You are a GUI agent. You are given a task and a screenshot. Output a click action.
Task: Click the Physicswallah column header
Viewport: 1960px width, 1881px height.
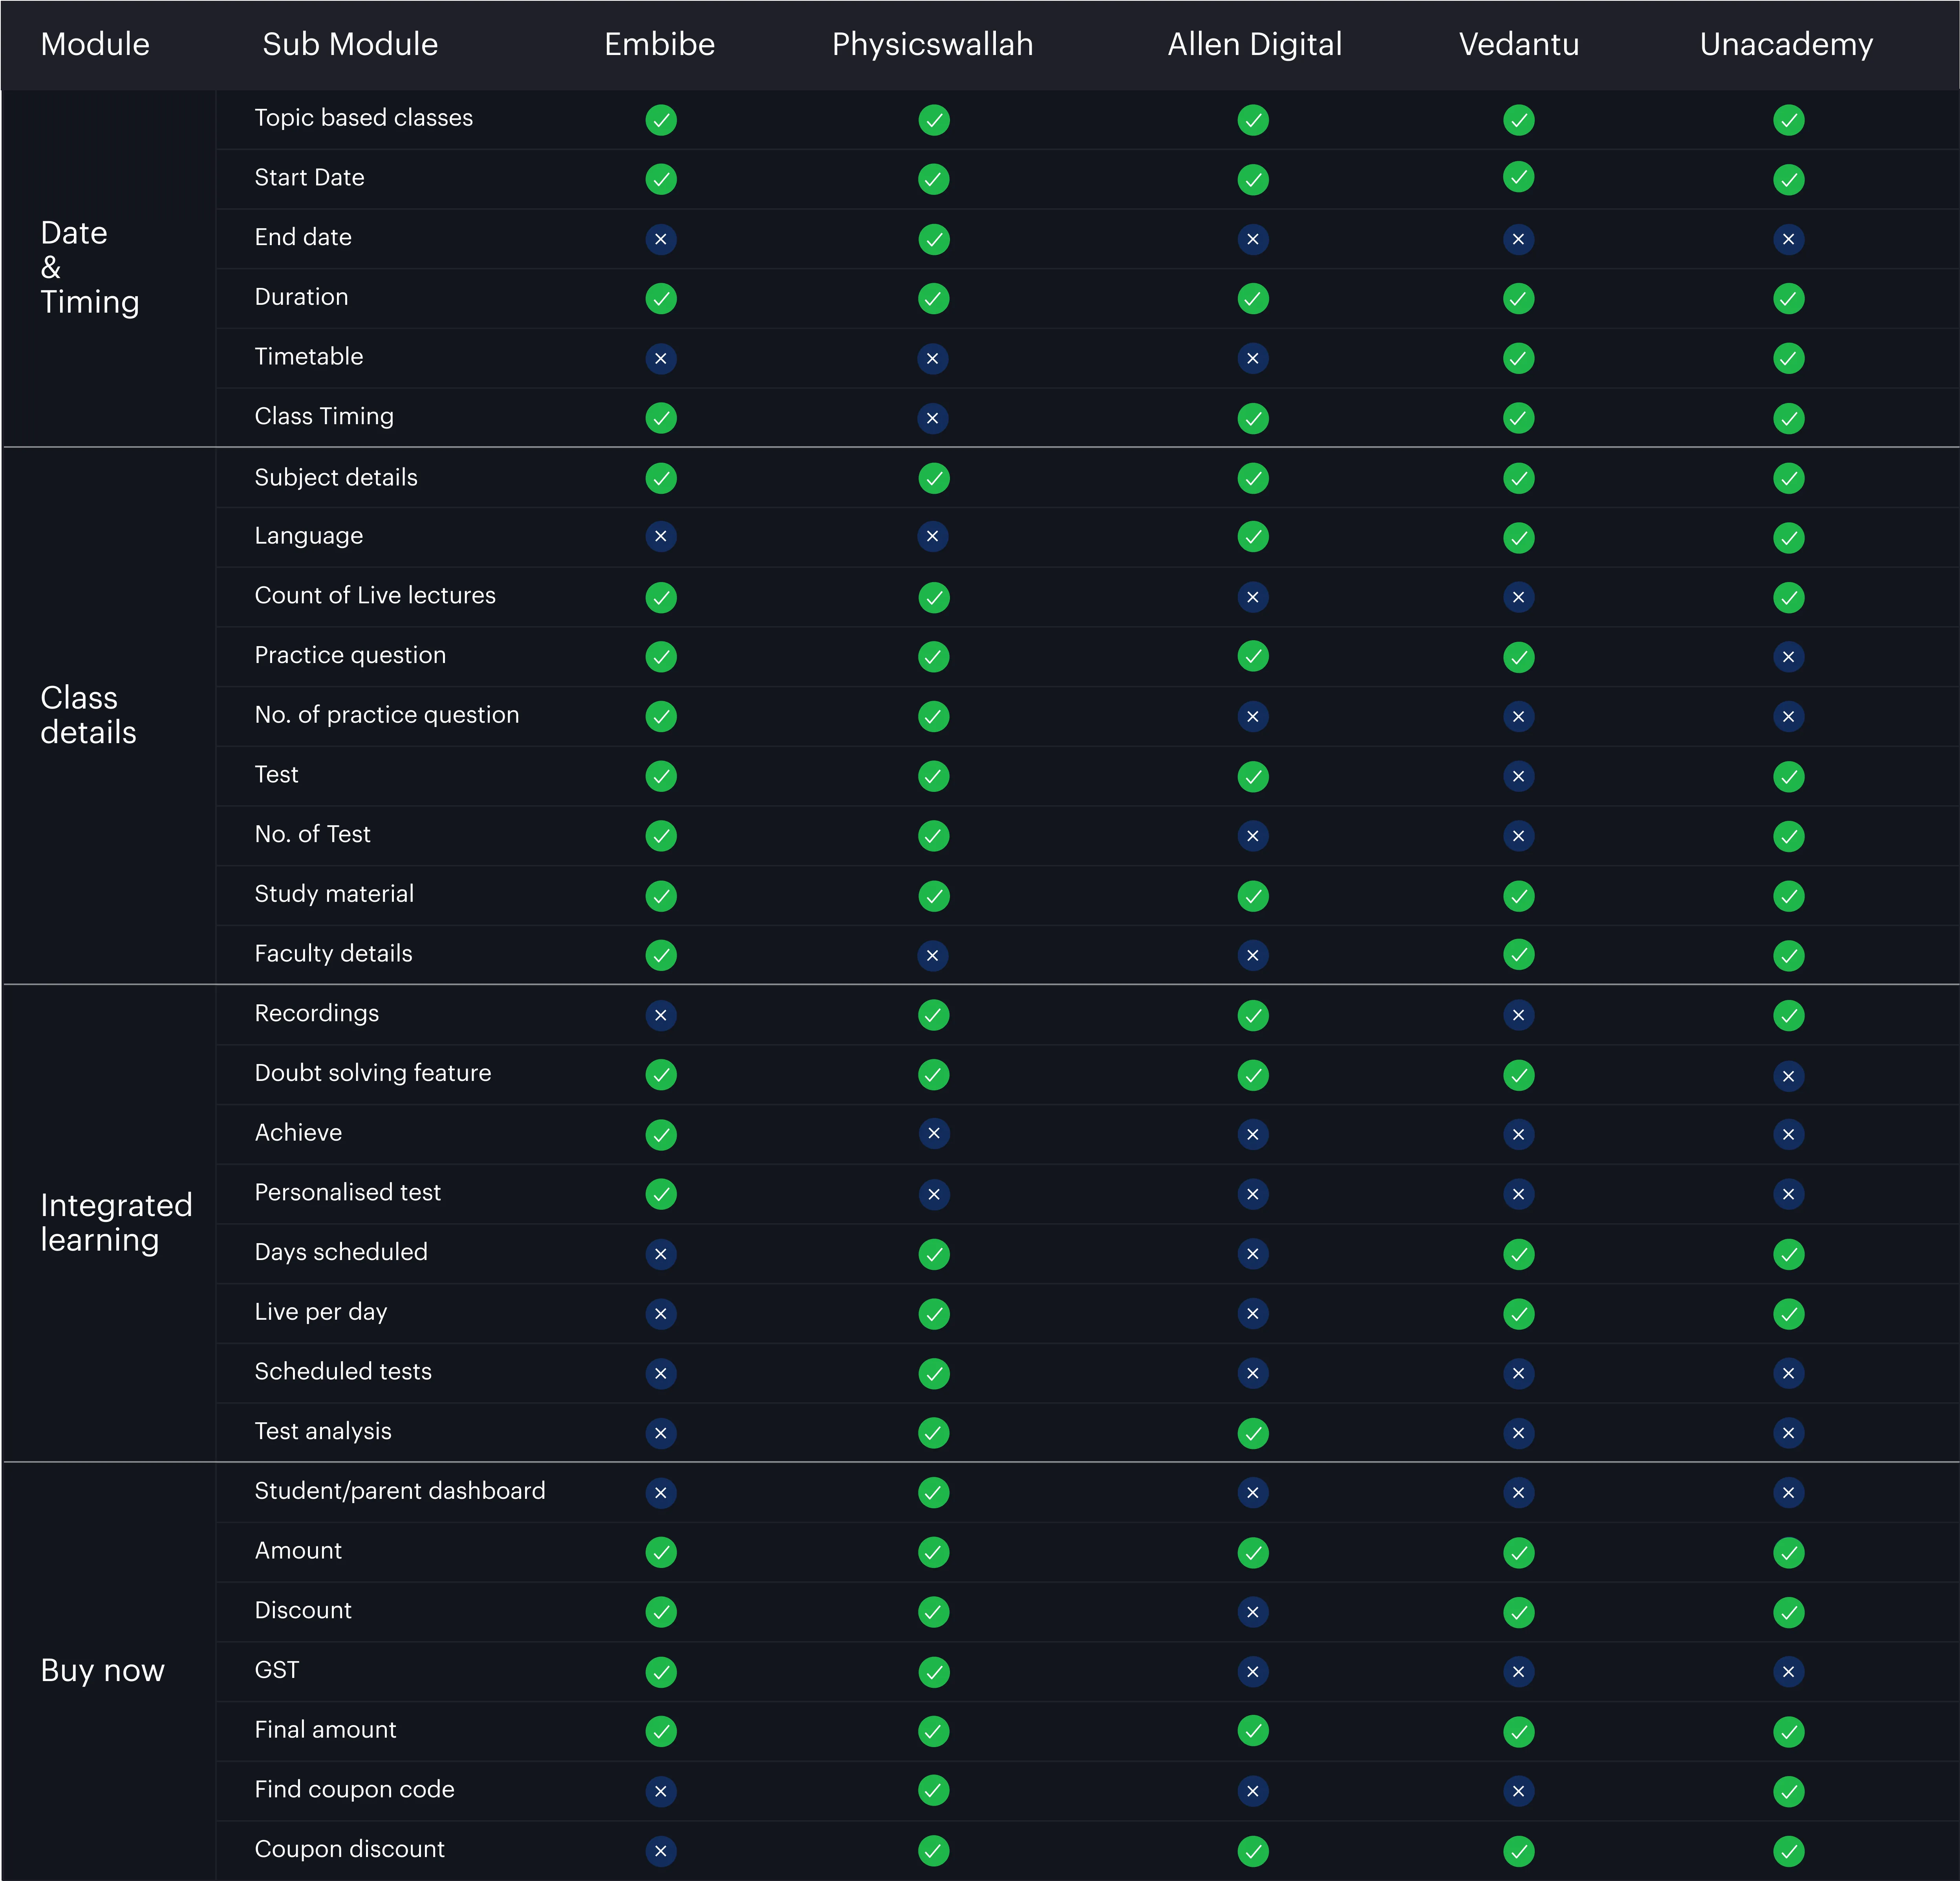point(933,44)
